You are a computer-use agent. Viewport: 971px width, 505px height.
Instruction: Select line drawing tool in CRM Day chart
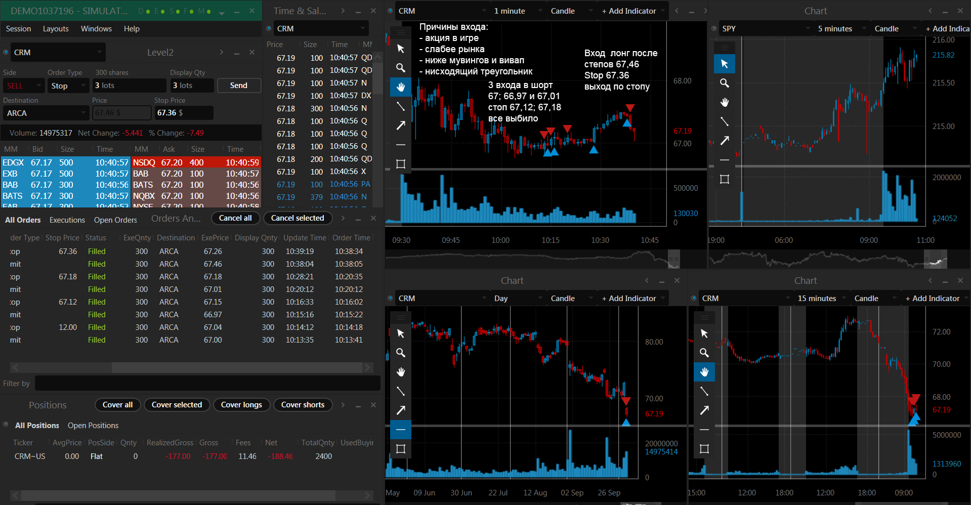pos(401,391)
